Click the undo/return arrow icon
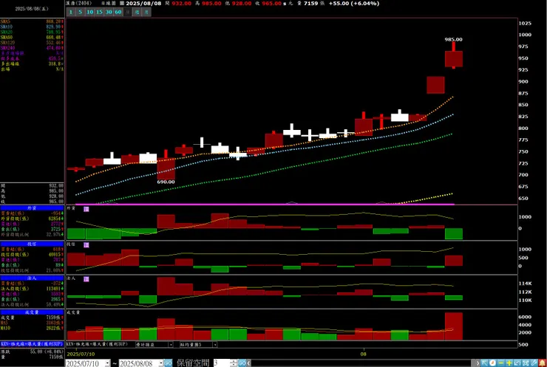Image resolution: width=547 pixels, height=367 pixels. (x=517, y=363)
